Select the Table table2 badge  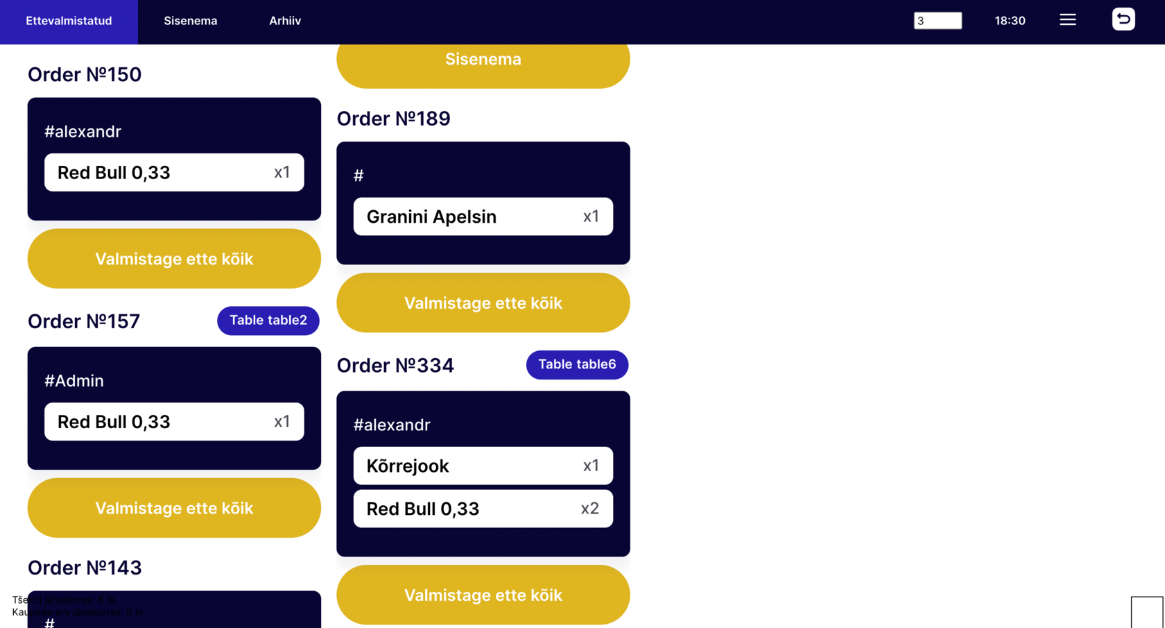pos(268,321)
